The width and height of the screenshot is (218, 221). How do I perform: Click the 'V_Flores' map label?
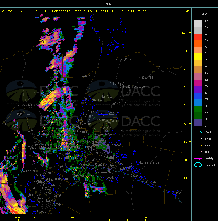coord(40,212)
